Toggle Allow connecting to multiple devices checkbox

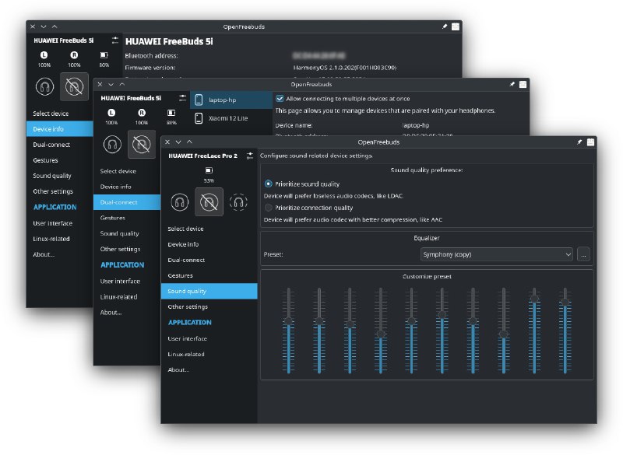pyautogui.click(x=280, y=99)
